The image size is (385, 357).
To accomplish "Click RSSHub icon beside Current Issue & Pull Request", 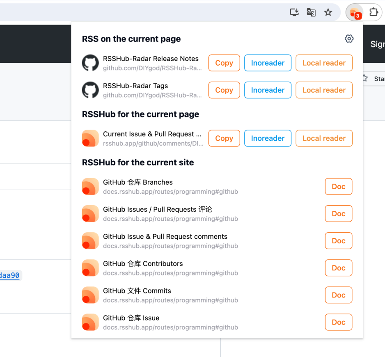I will pos(90,138).
